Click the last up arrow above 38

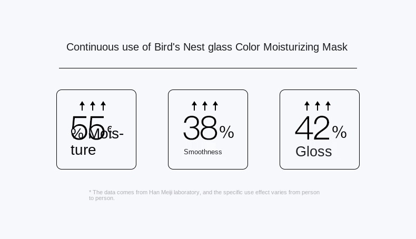click(215, 106)
